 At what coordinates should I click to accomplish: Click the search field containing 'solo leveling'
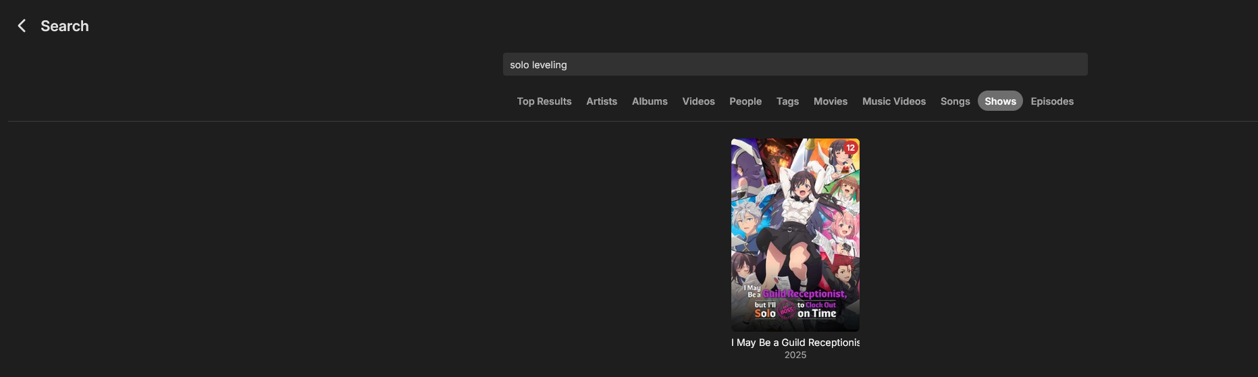pyautogui.click(x=795, y=64)
